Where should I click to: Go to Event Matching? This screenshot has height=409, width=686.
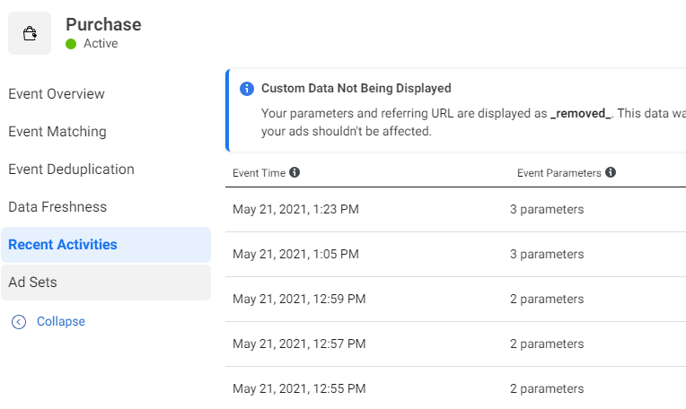57,132
